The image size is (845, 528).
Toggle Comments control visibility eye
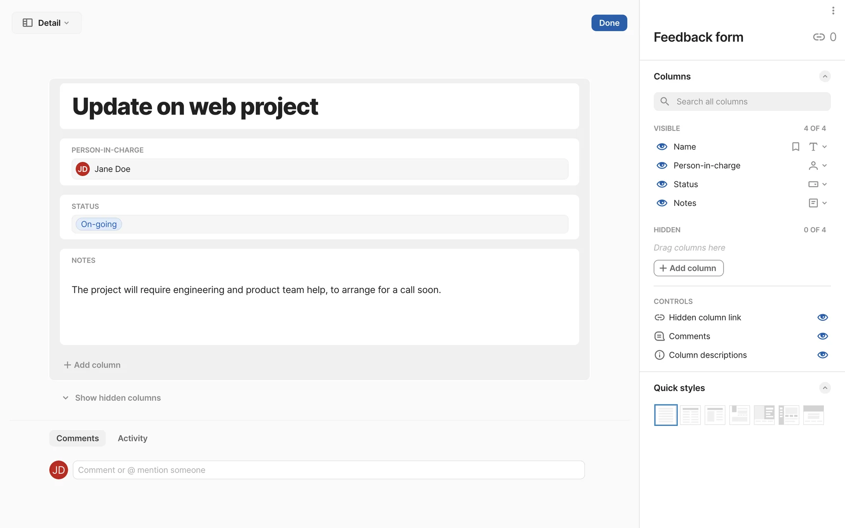(822, 336)
